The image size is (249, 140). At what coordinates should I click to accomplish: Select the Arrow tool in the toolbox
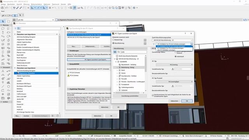(3, 21)
